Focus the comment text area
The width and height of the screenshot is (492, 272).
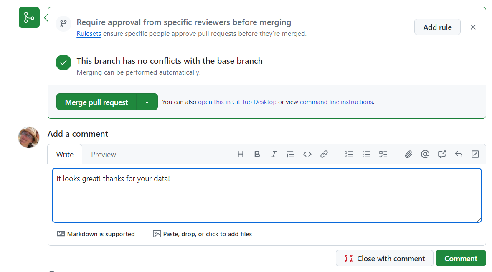(267, 195)
